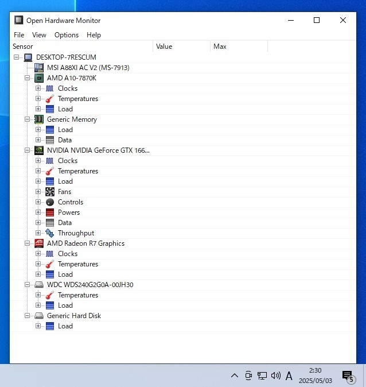366x387 pixels.
Task: Click the fan icon beside Fans
Action: (x=50, y=192)
